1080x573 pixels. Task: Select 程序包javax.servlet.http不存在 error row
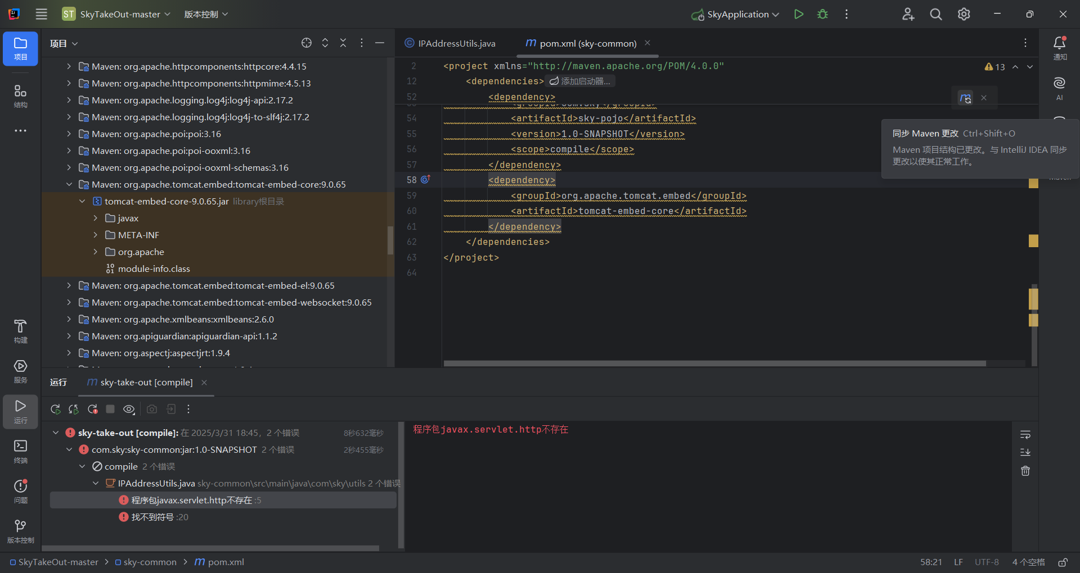[223, 500]
